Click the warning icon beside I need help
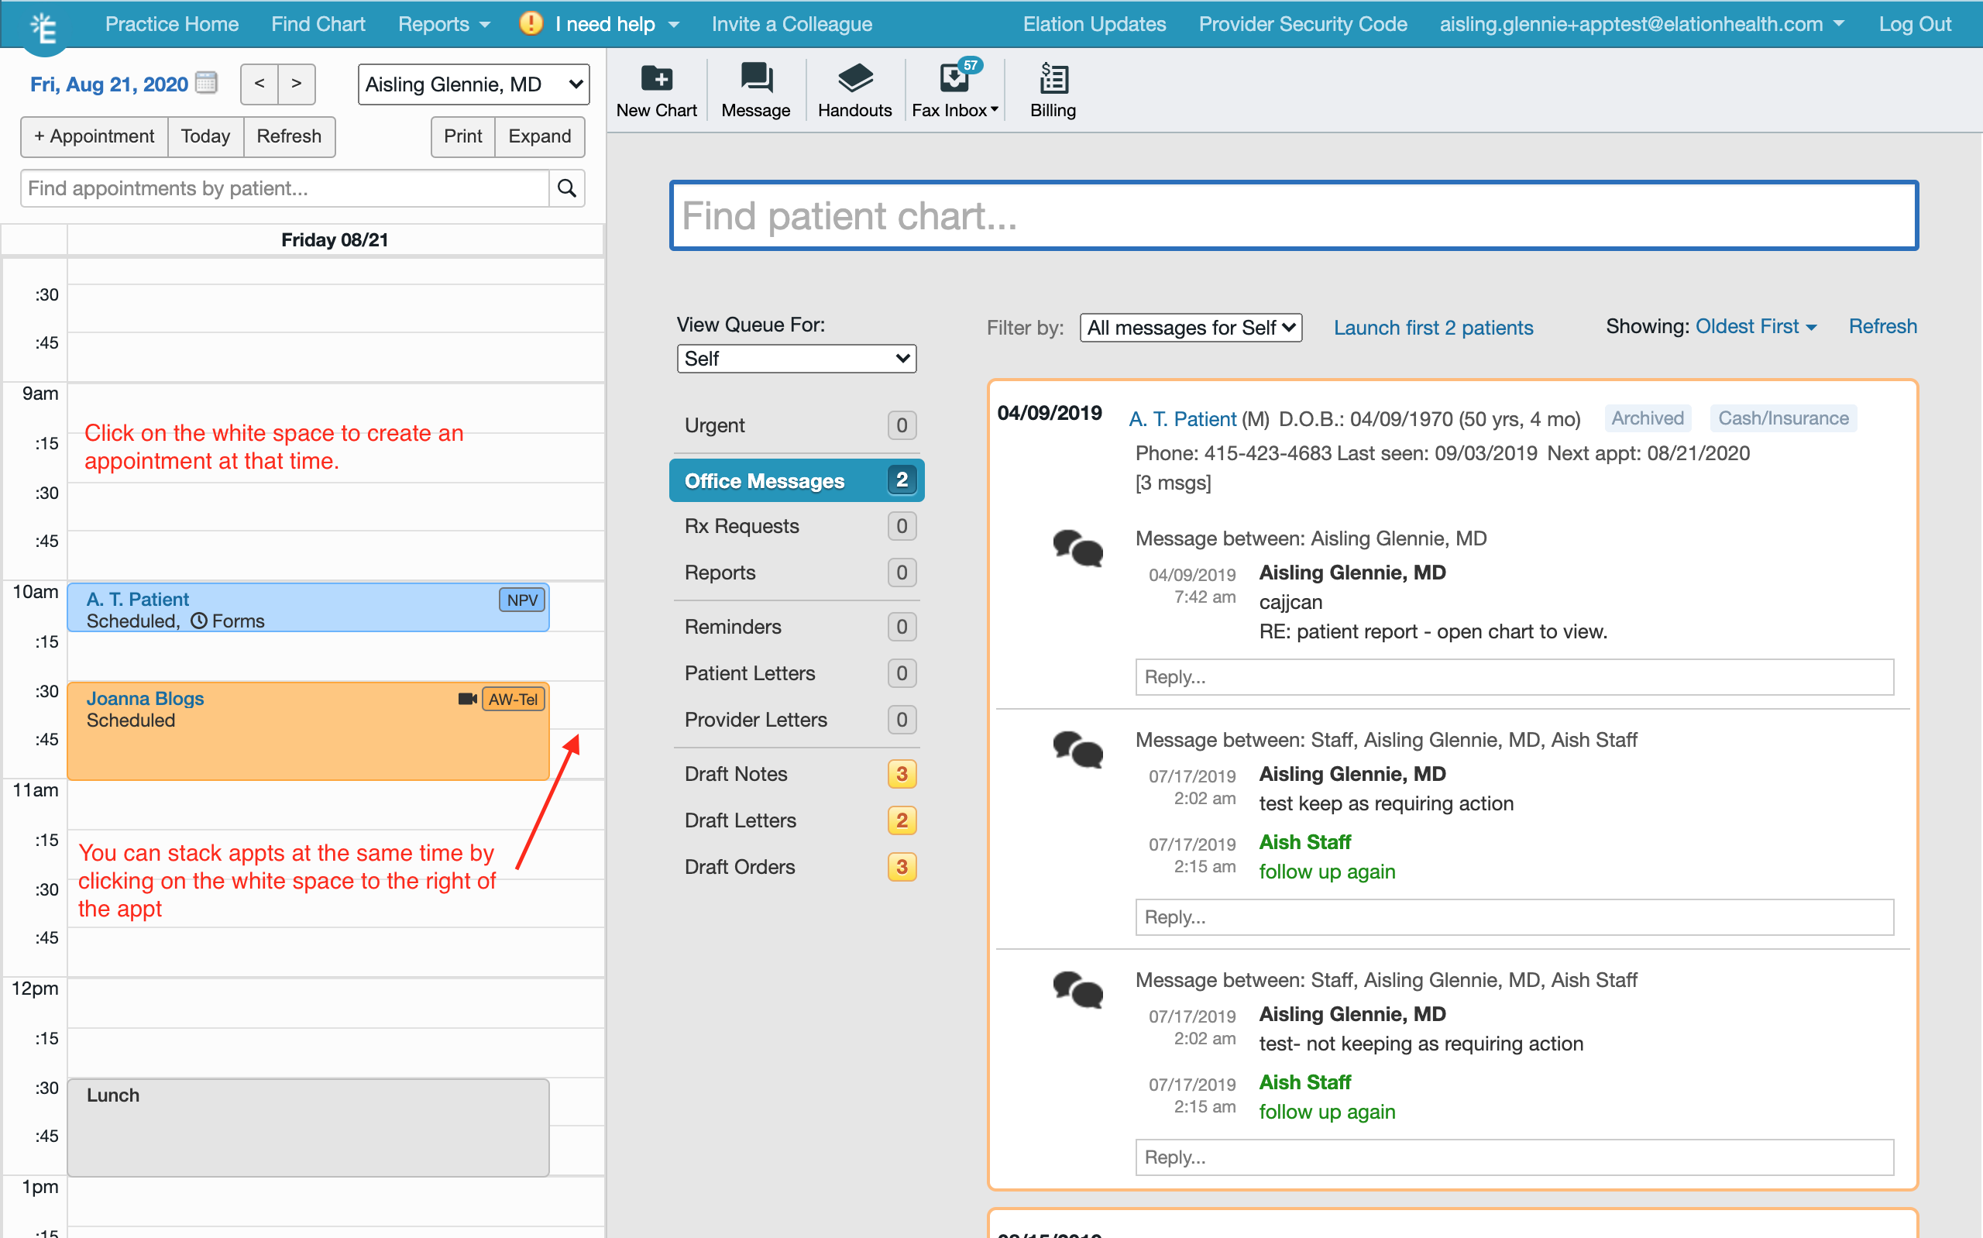The image size is (1983, 1238). 531,23
